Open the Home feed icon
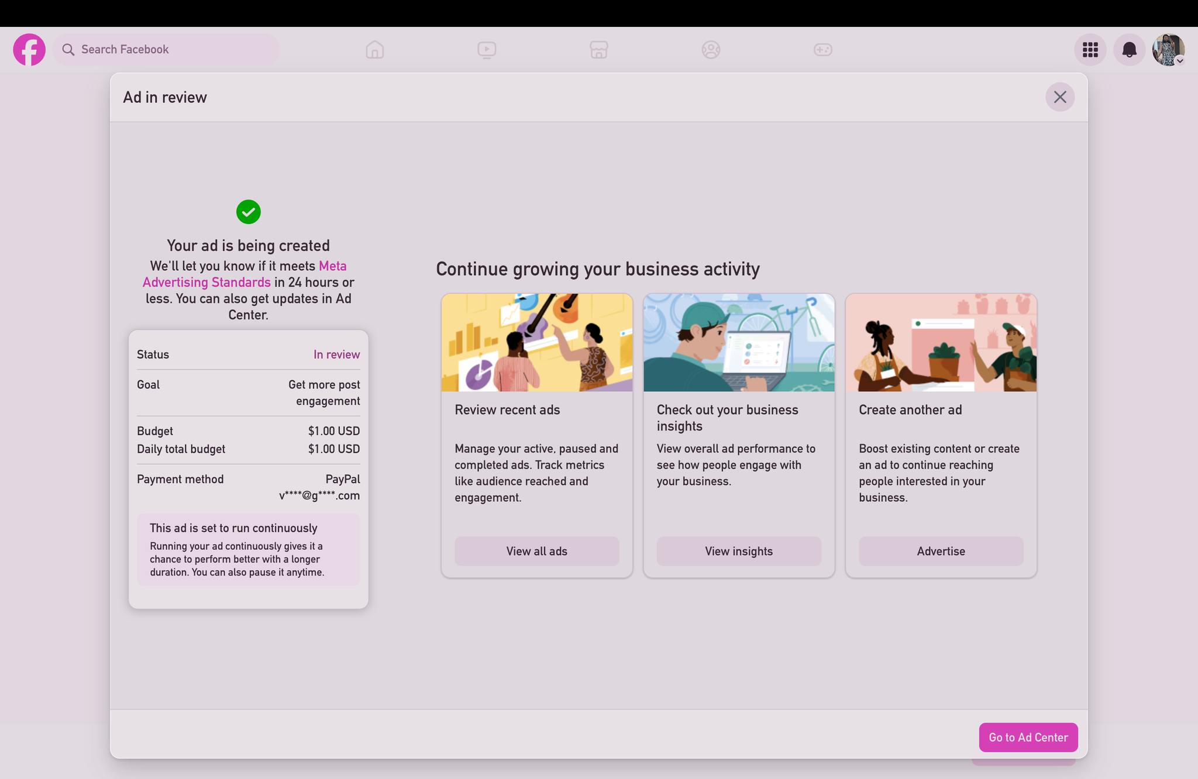 pyautogui.click(x=375, y=50)
